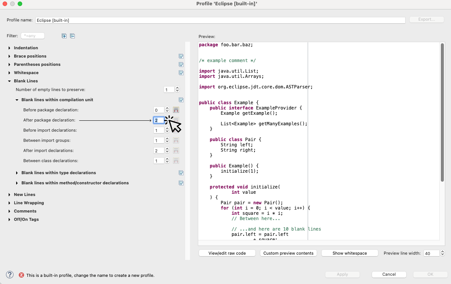Click preview icon for Before package declaration
This screenshot has width=451, height=284.
176,110
